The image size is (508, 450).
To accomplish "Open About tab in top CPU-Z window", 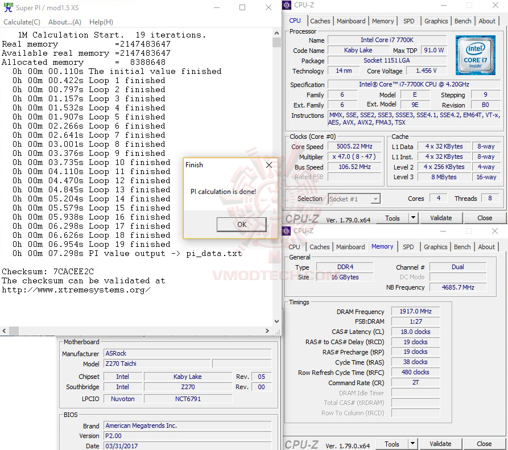I will click(486, 21).
